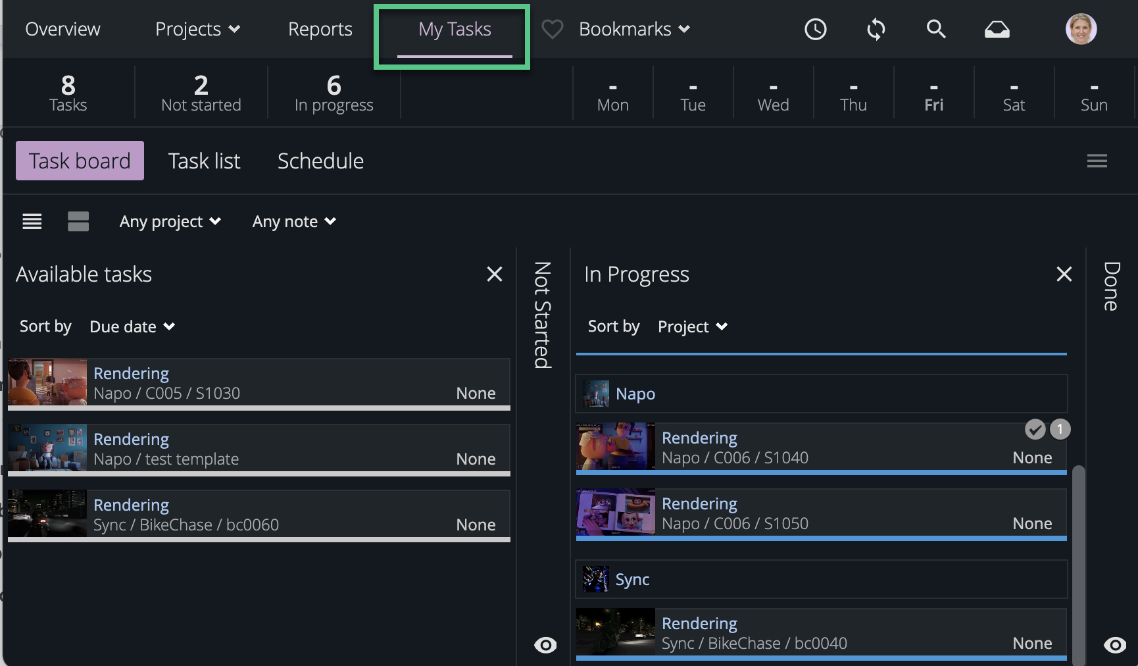1138x666 pixels.
Task: Open the inbox tray icon
Action: tap(997, 29)
